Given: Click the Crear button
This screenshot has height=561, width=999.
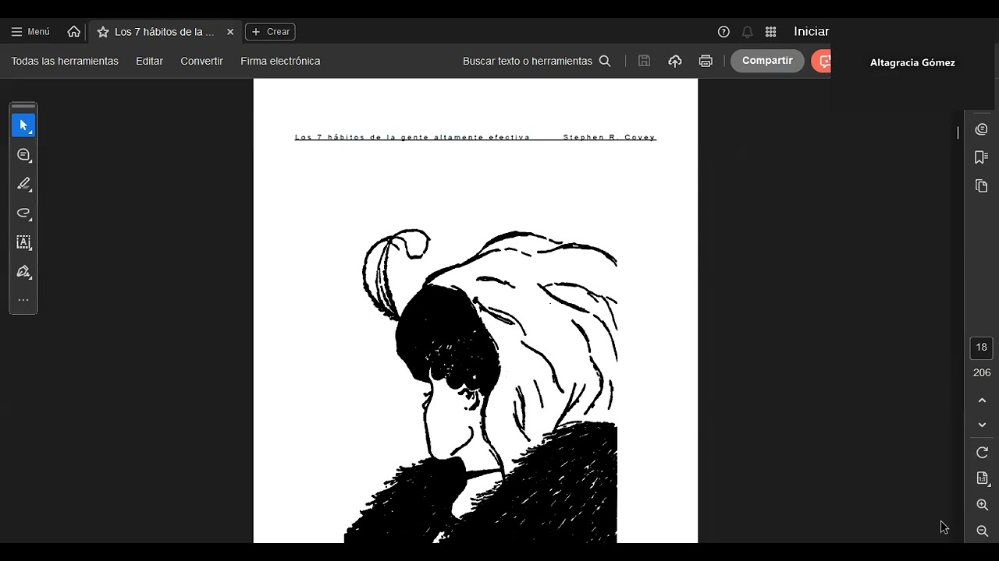Looking at the screenshot, I should tap(270, 32).
